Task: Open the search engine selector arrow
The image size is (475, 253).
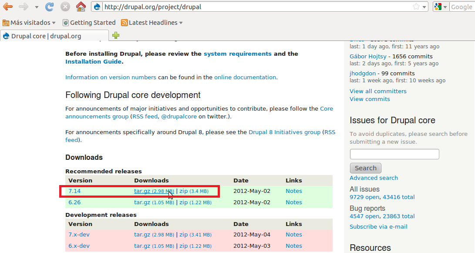Action: pyautogui.click(x=445, y=7)
